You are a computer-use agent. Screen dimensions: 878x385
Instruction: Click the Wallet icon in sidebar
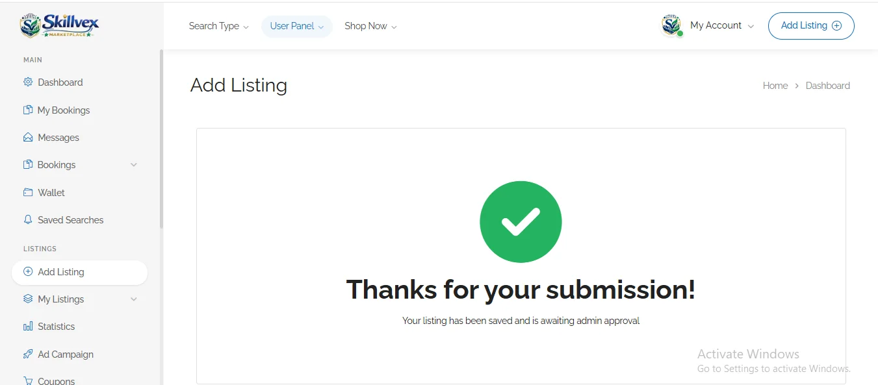28,193
